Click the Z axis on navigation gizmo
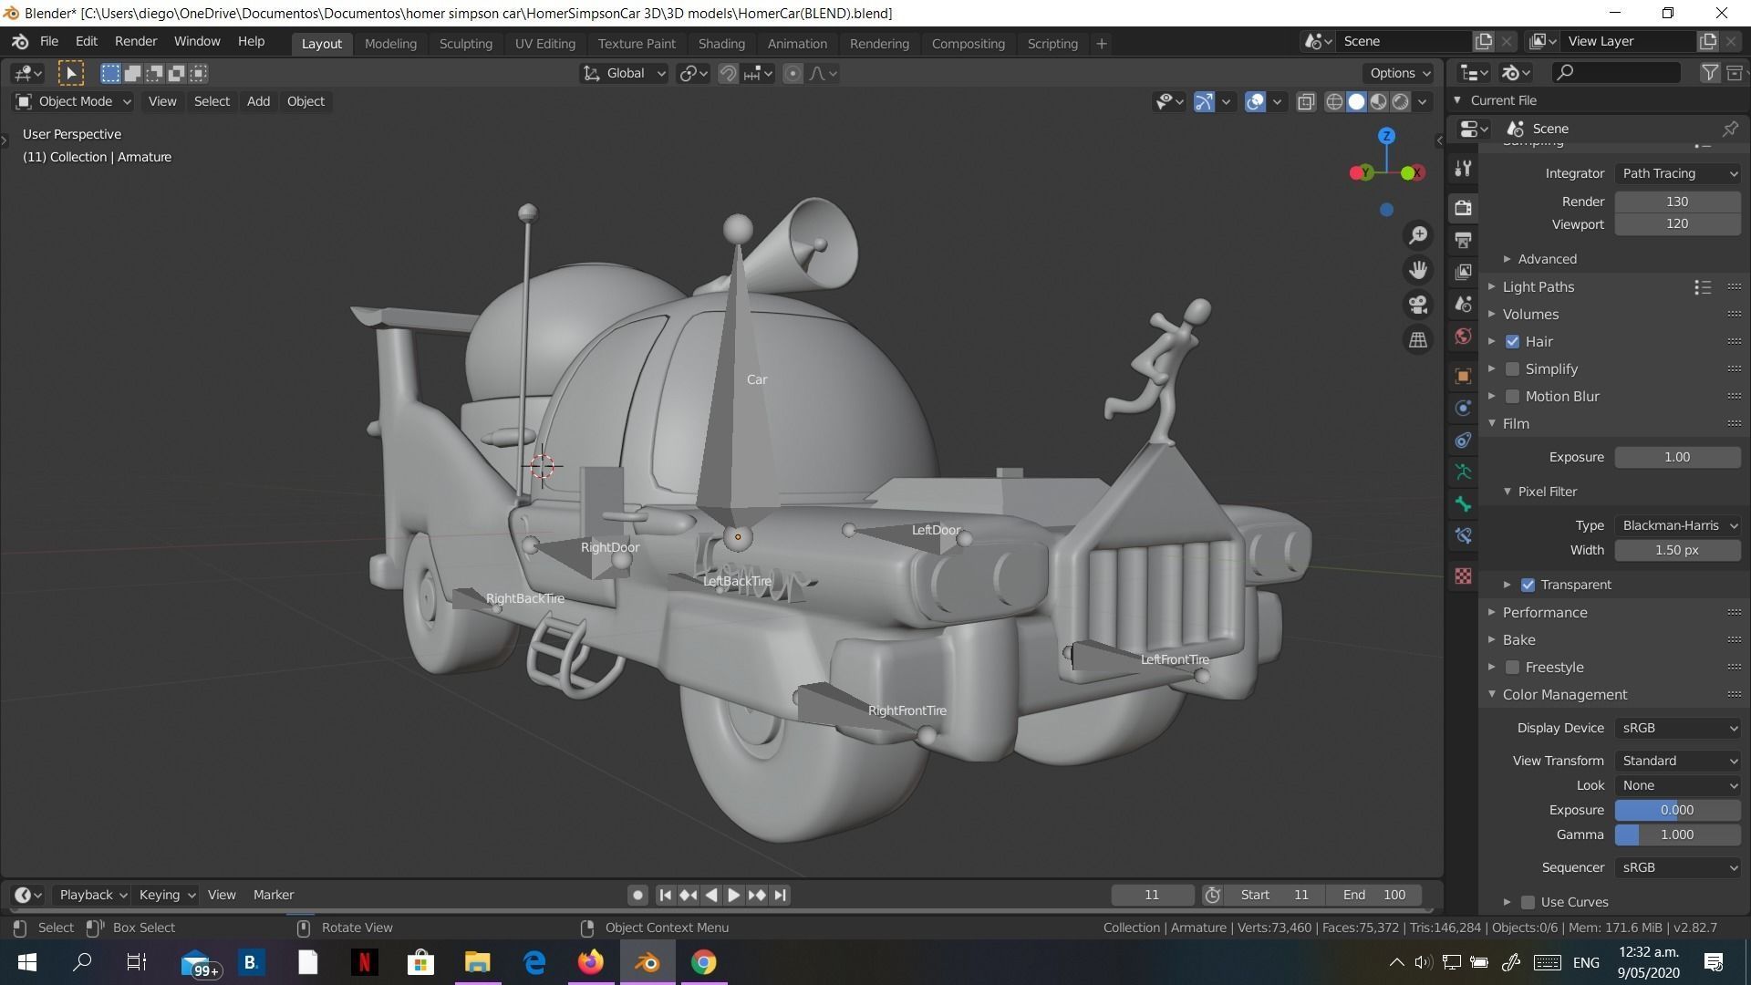Viewport: 1751px width, 985px height. click(1386, 136)
